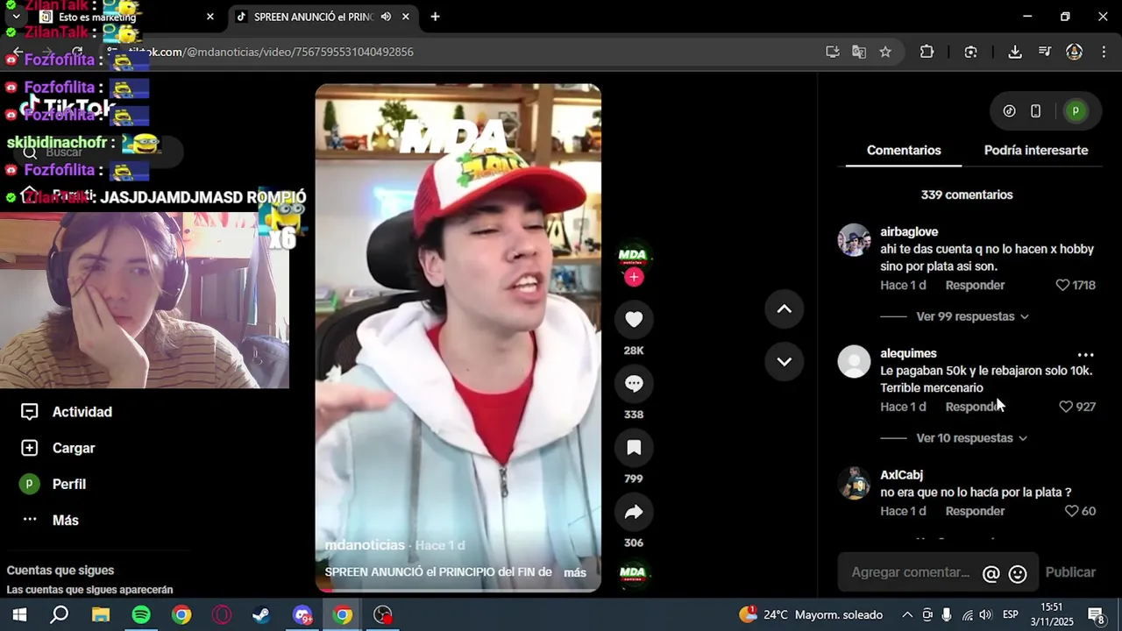This screenshot has height=631, width=1122.
Task: Reply to airbaglove's comment
Action: click(975, 285)
